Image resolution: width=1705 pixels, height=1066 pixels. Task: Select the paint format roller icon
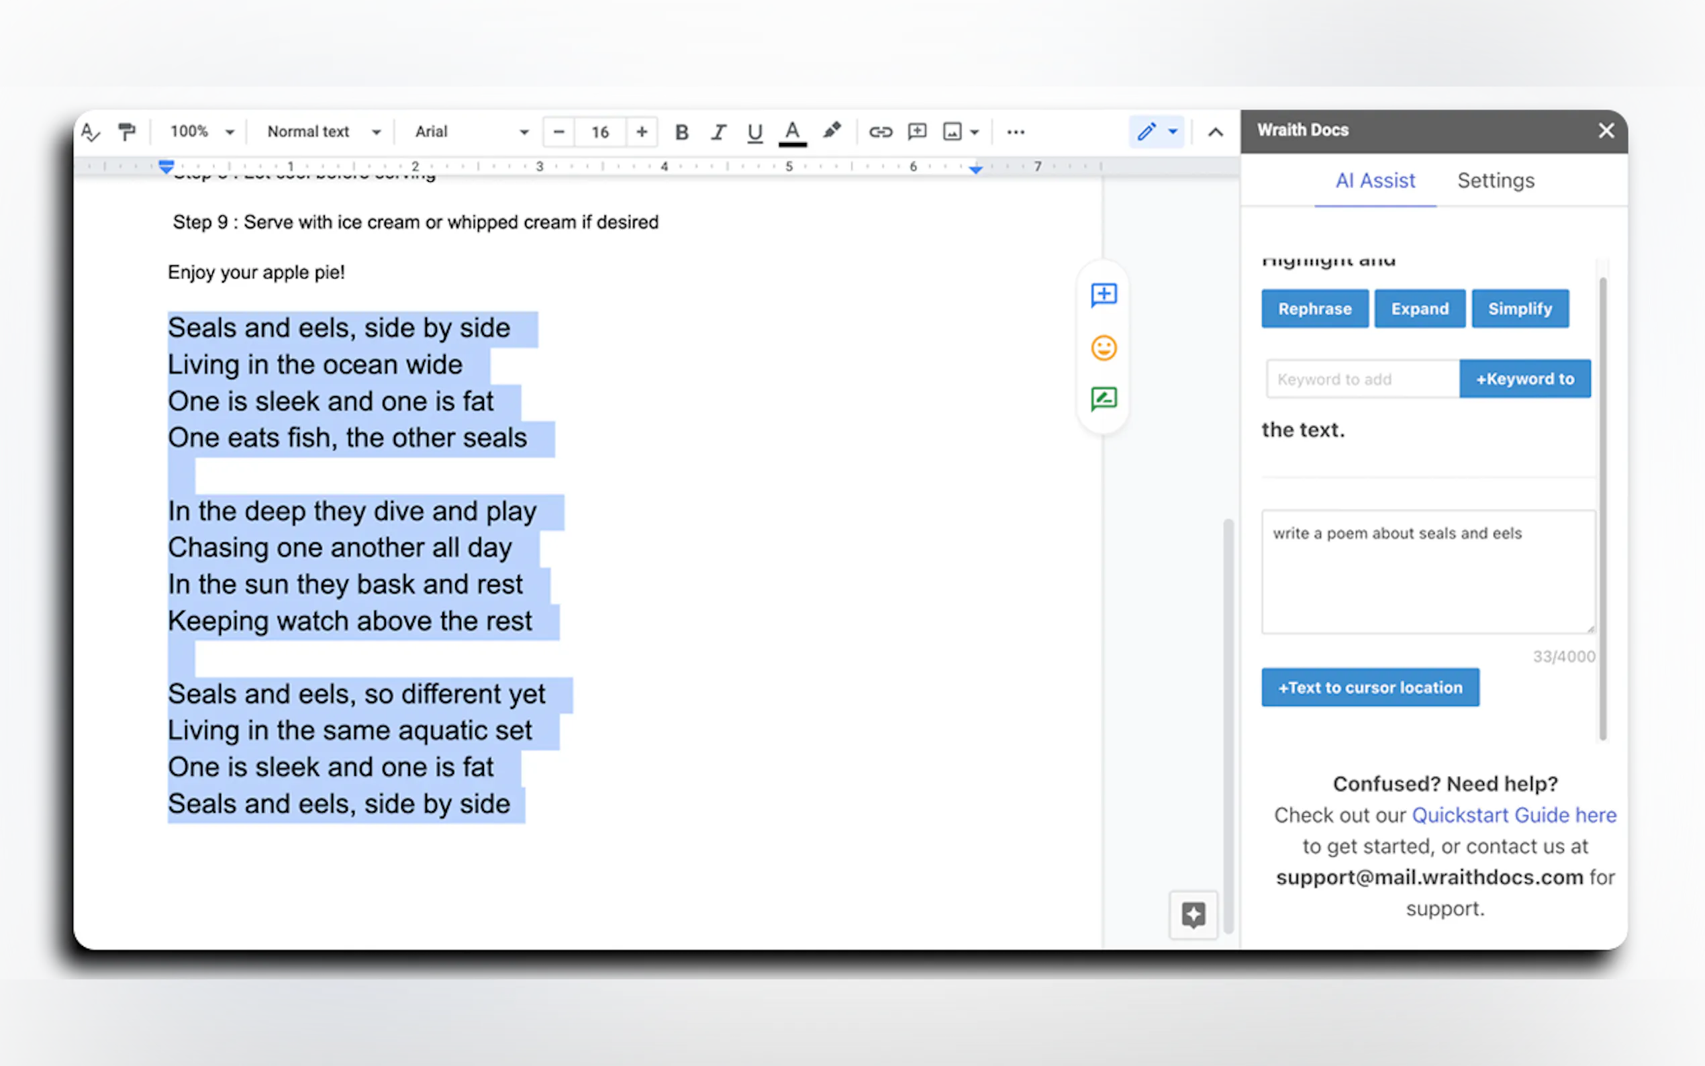[127, 132]
